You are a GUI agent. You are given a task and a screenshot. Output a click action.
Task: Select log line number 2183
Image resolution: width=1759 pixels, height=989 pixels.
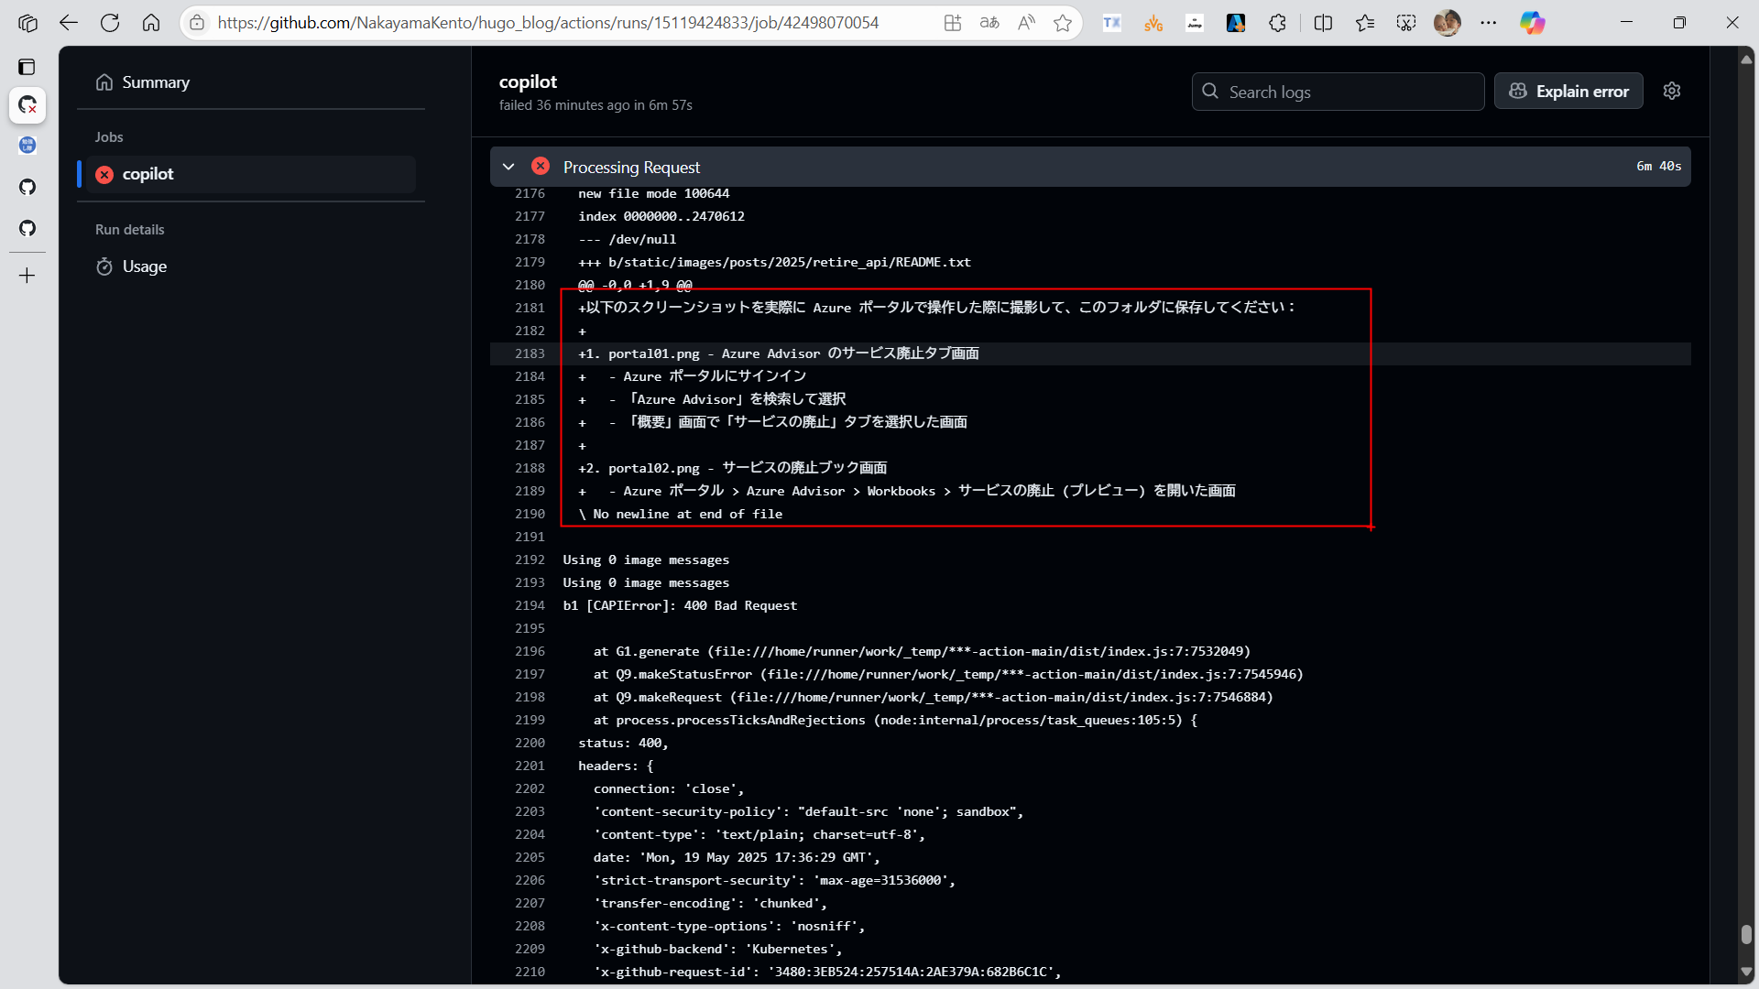(x=530, y=353)
